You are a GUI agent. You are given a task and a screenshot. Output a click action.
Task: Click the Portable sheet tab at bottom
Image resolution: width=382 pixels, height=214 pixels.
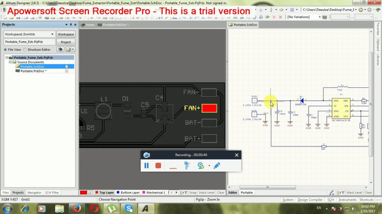pyautogui.click(x=247, y=192)
